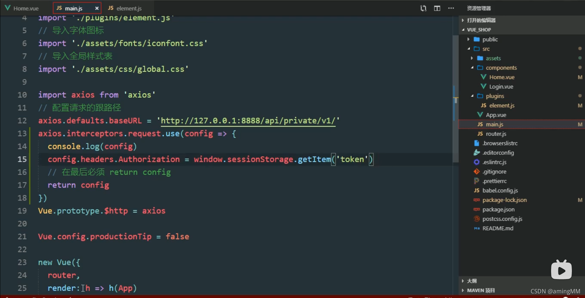The image size is (585, 298).
Task: Collapse the src folder arrow
Action: 469,49
